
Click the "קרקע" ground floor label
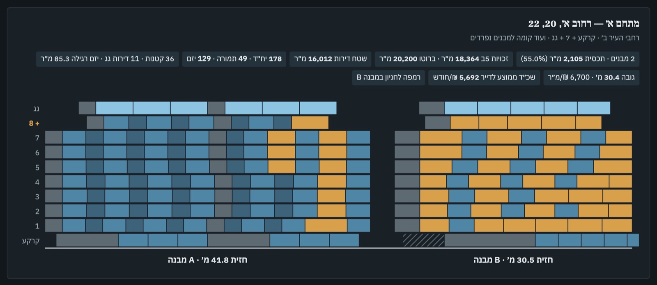click(31, 241)
